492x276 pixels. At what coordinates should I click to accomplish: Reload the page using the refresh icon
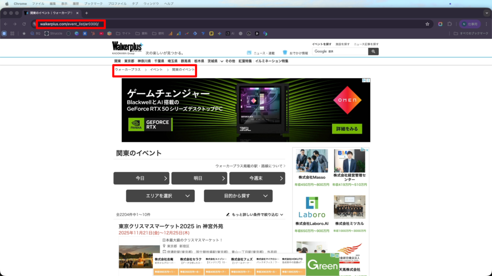[x=24, y=24]
